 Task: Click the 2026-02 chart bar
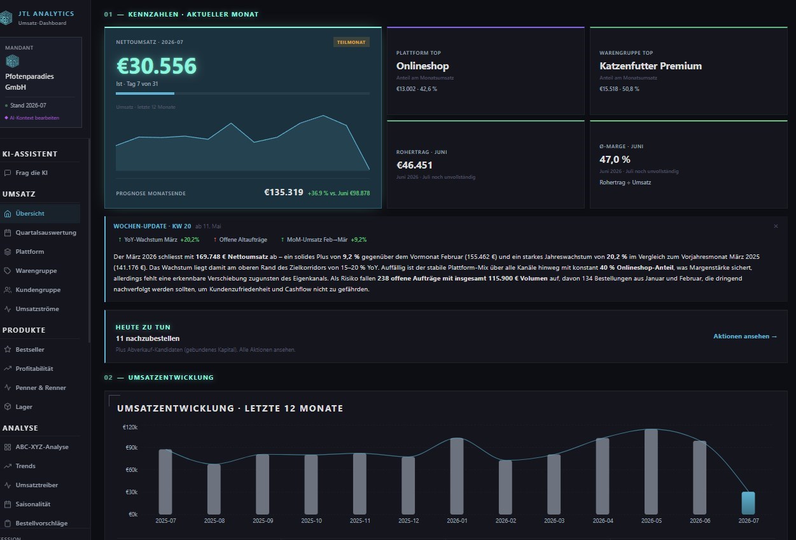[x=505, y=487]
